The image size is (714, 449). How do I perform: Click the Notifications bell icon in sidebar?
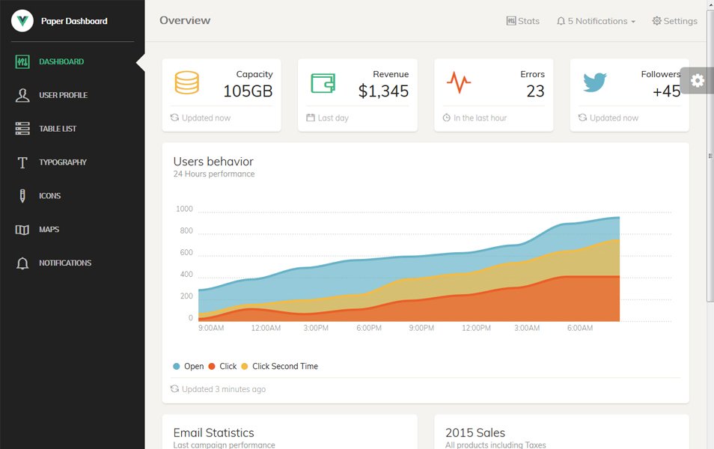[22, 263]
